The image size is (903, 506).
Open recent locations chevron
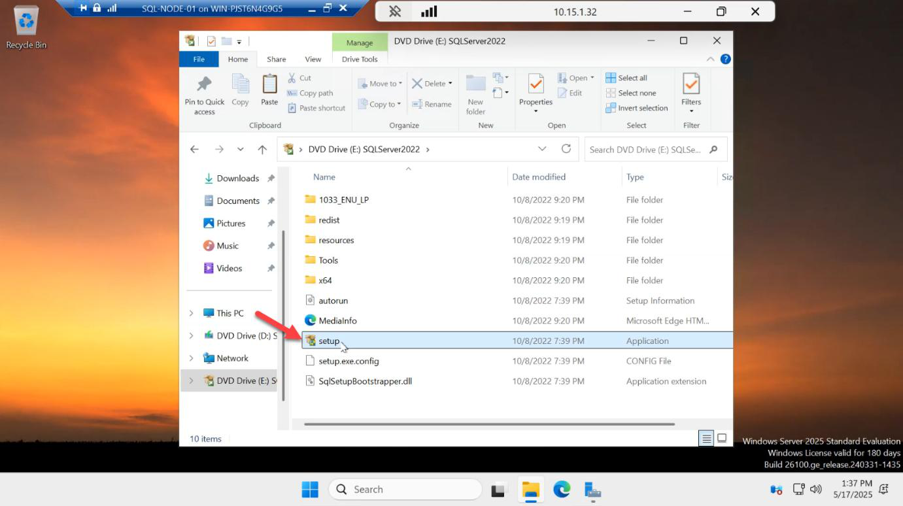(x=241, y=149)
